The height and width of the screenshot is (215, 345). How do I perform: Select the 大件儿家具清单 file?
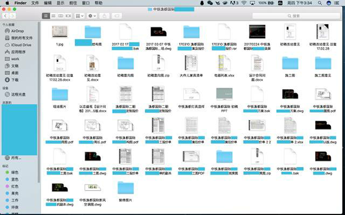point(191,66)
